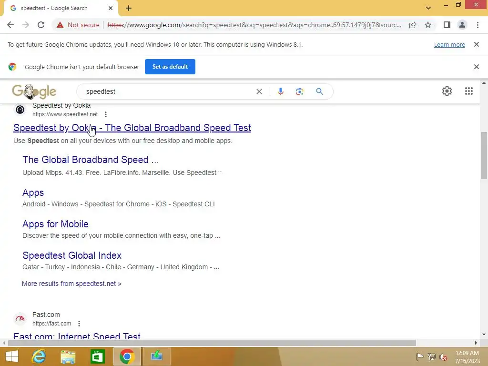Open Speedtest by Ookla Global Broadband result

(x=132, y=128)
